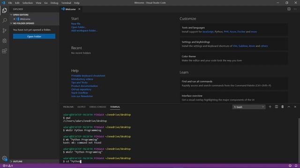300x168 pixels.
Task: Open the Search view in activity bar
Action: (x=4, y=20)
